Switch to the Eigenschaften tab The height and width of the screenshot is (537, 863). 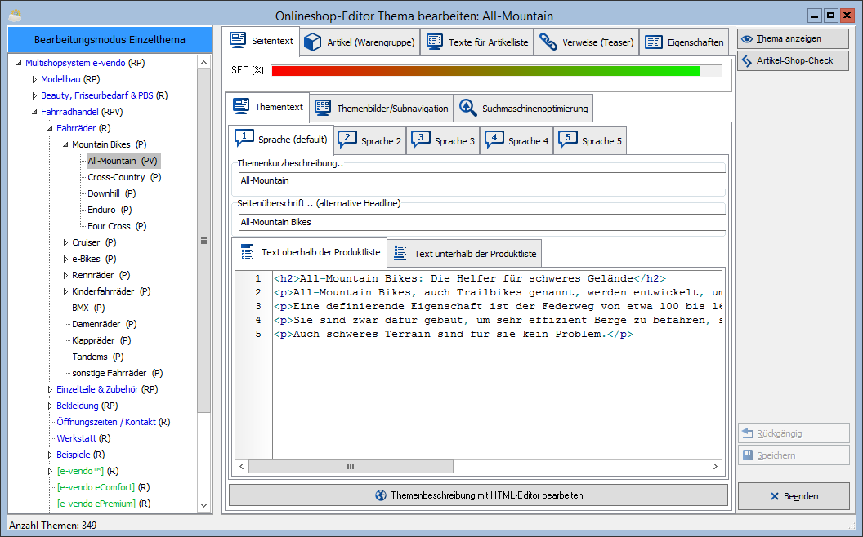(684, 42)
